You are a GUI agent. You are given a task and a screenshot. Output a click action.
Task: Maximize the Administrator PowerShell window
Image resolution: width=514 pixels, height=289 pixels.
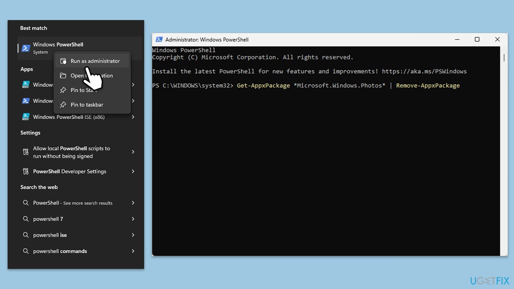tap(477, 39)
